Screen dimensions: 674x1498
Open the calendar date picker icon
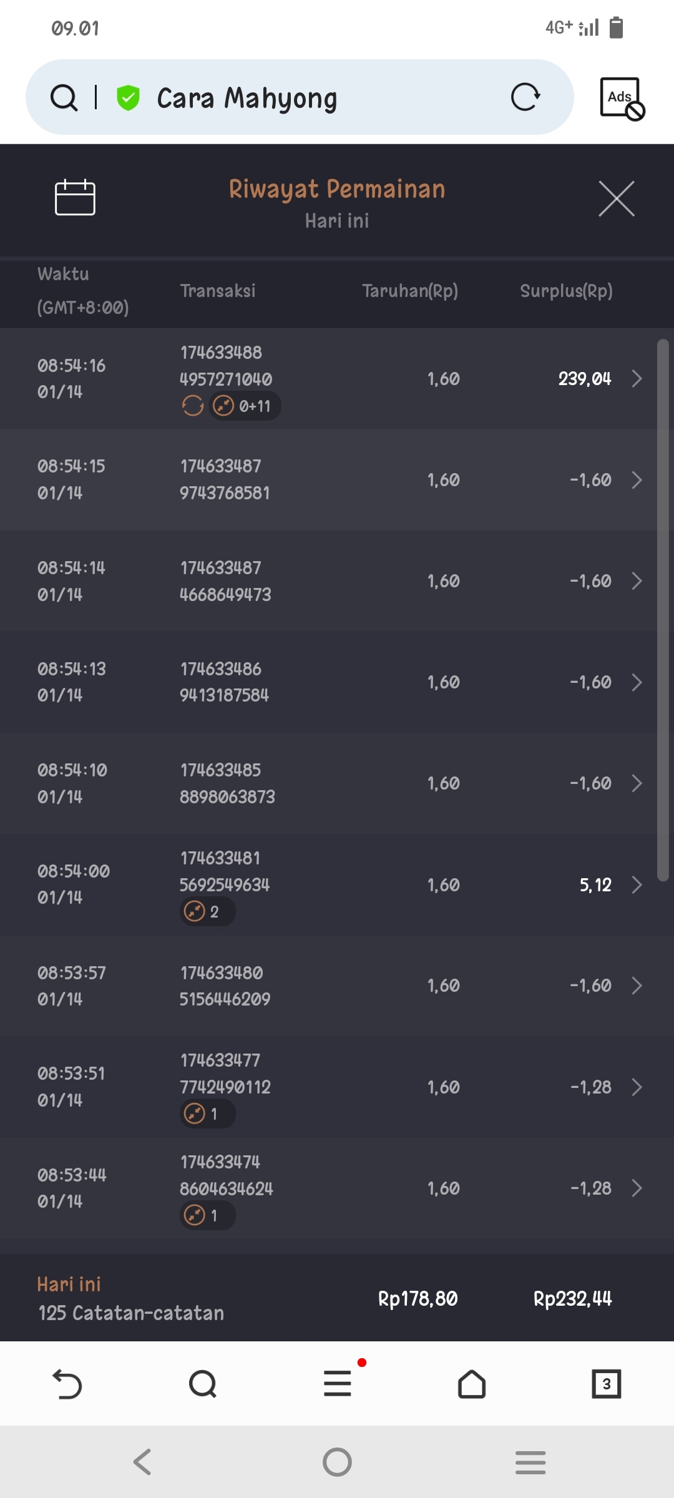coord(75,198)
